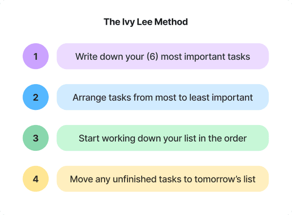Select "Write down your (6) most important tasks" box
Screen dimensions: 292x215
[x=163, y=56]
